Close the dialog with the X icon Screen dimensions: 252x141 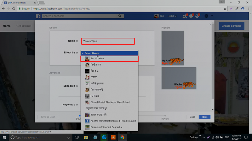tap(210, 24)
